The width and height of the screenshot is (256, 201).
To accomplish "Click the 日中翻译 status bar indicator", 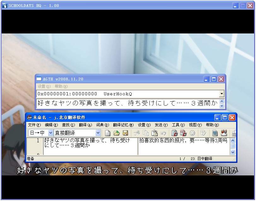I will pos(205,159).
